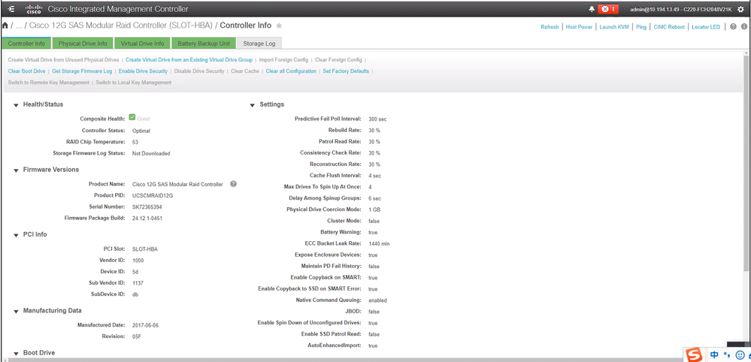The width and height of the screenshot is (751, 362).
Task: Open the info icon beside help
Action: pos(744,27)
